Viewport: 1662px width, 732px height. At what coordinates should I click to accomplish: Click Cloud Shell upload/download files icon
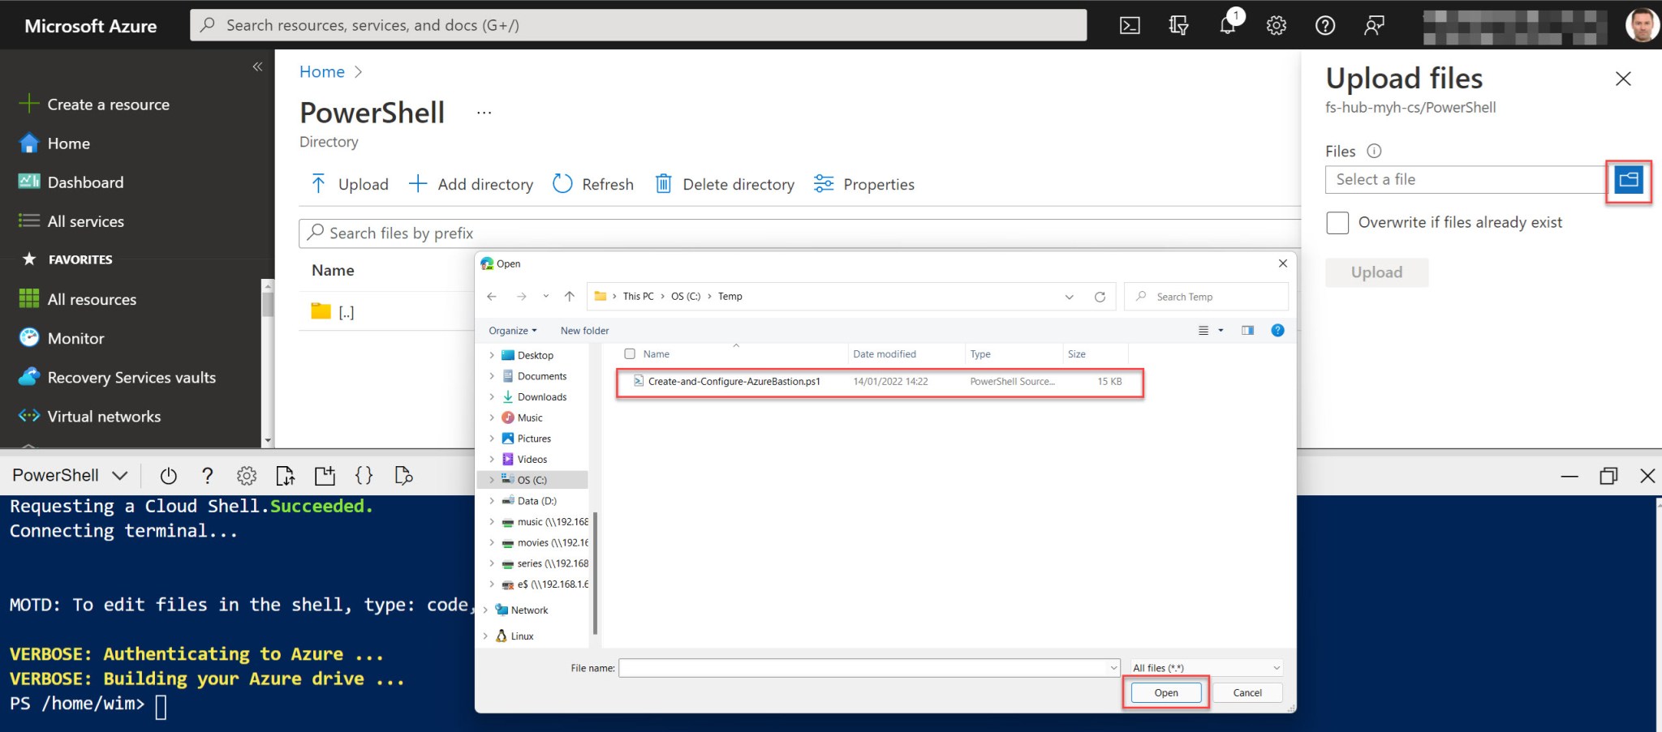(285, 476)
